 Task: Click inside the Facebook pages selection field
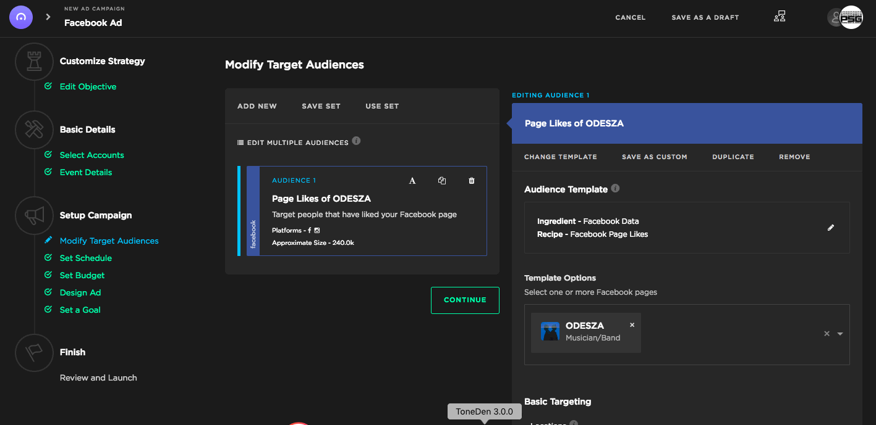687,334
